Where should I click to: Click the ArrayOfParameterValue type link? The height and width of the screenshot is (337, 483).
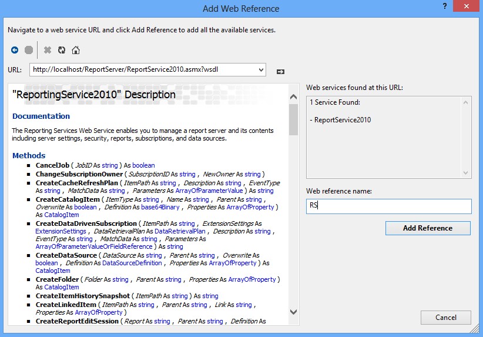click(x=209, y=191)
